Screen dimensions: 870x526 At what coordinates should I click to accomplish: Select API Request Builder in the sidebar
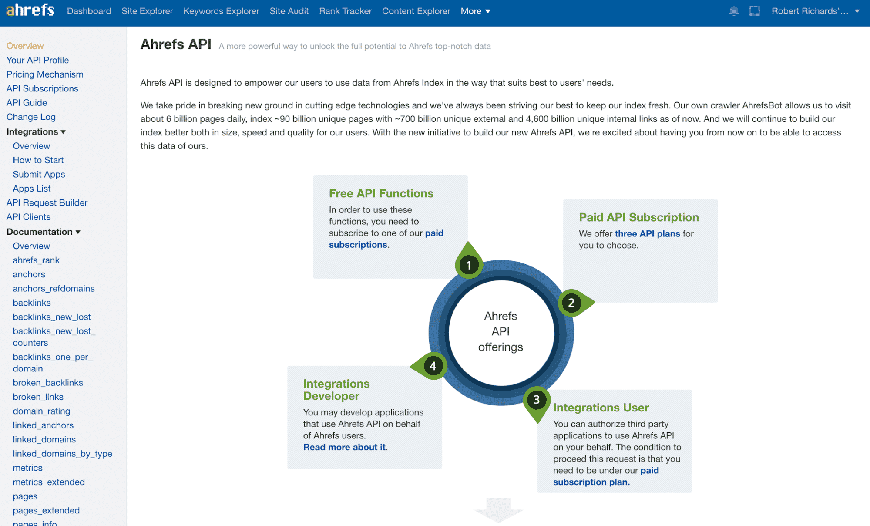[47, 202]
